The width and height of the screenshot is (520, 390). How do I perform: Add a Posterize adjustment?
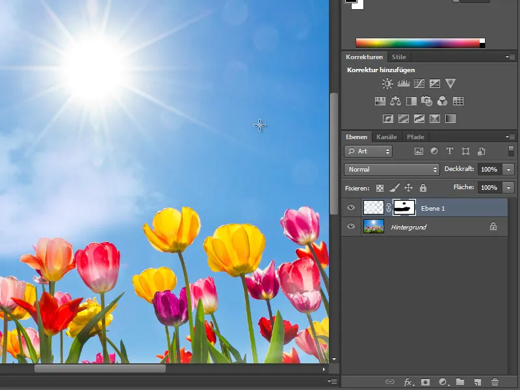(x=404, y=118)
